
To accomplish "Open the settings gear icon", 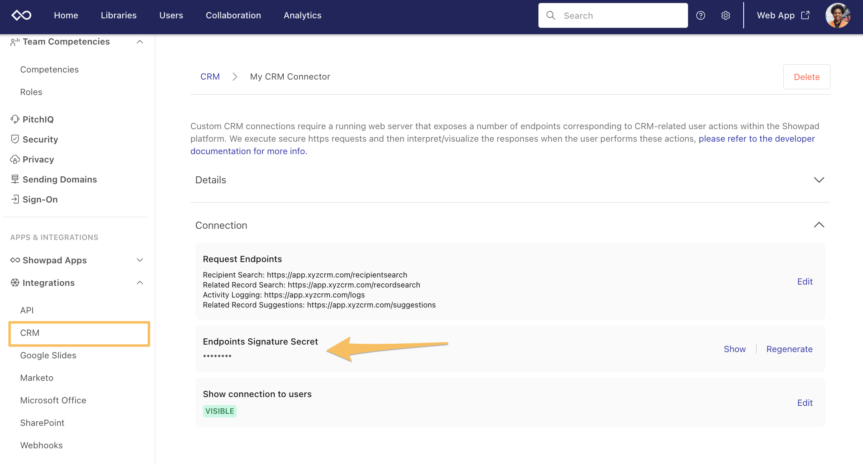I will point(725,15).
